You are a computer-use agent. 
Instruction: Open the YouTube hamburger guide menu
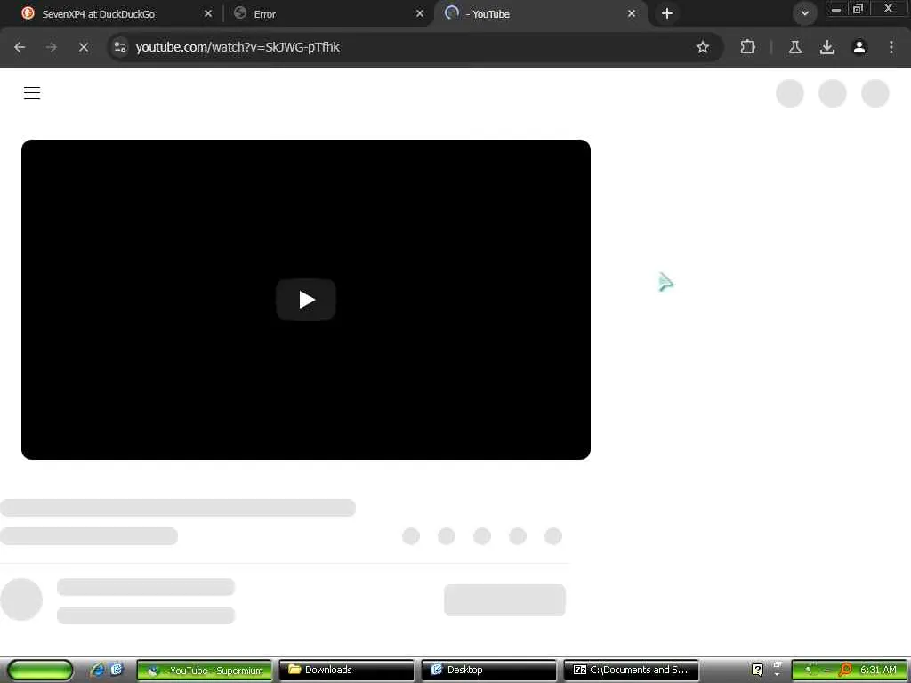point(32,92)
